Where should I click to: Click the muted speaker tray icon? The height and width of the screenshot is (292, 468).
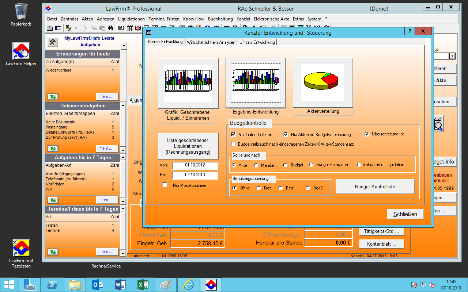coord(431,285)
